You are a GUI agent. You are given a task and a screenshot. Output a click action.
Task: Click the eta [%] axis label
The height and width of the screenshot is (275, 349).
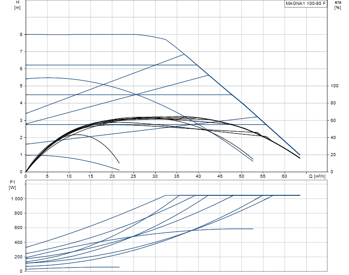tap(338, 5)
